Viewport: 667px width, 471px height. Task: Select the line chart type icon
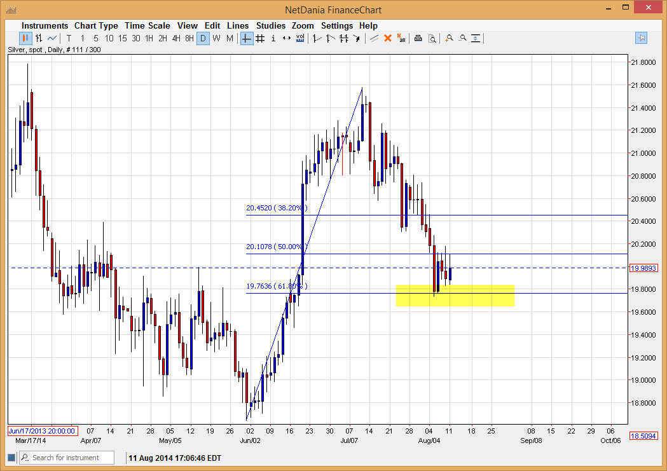(x=52, y=38)
